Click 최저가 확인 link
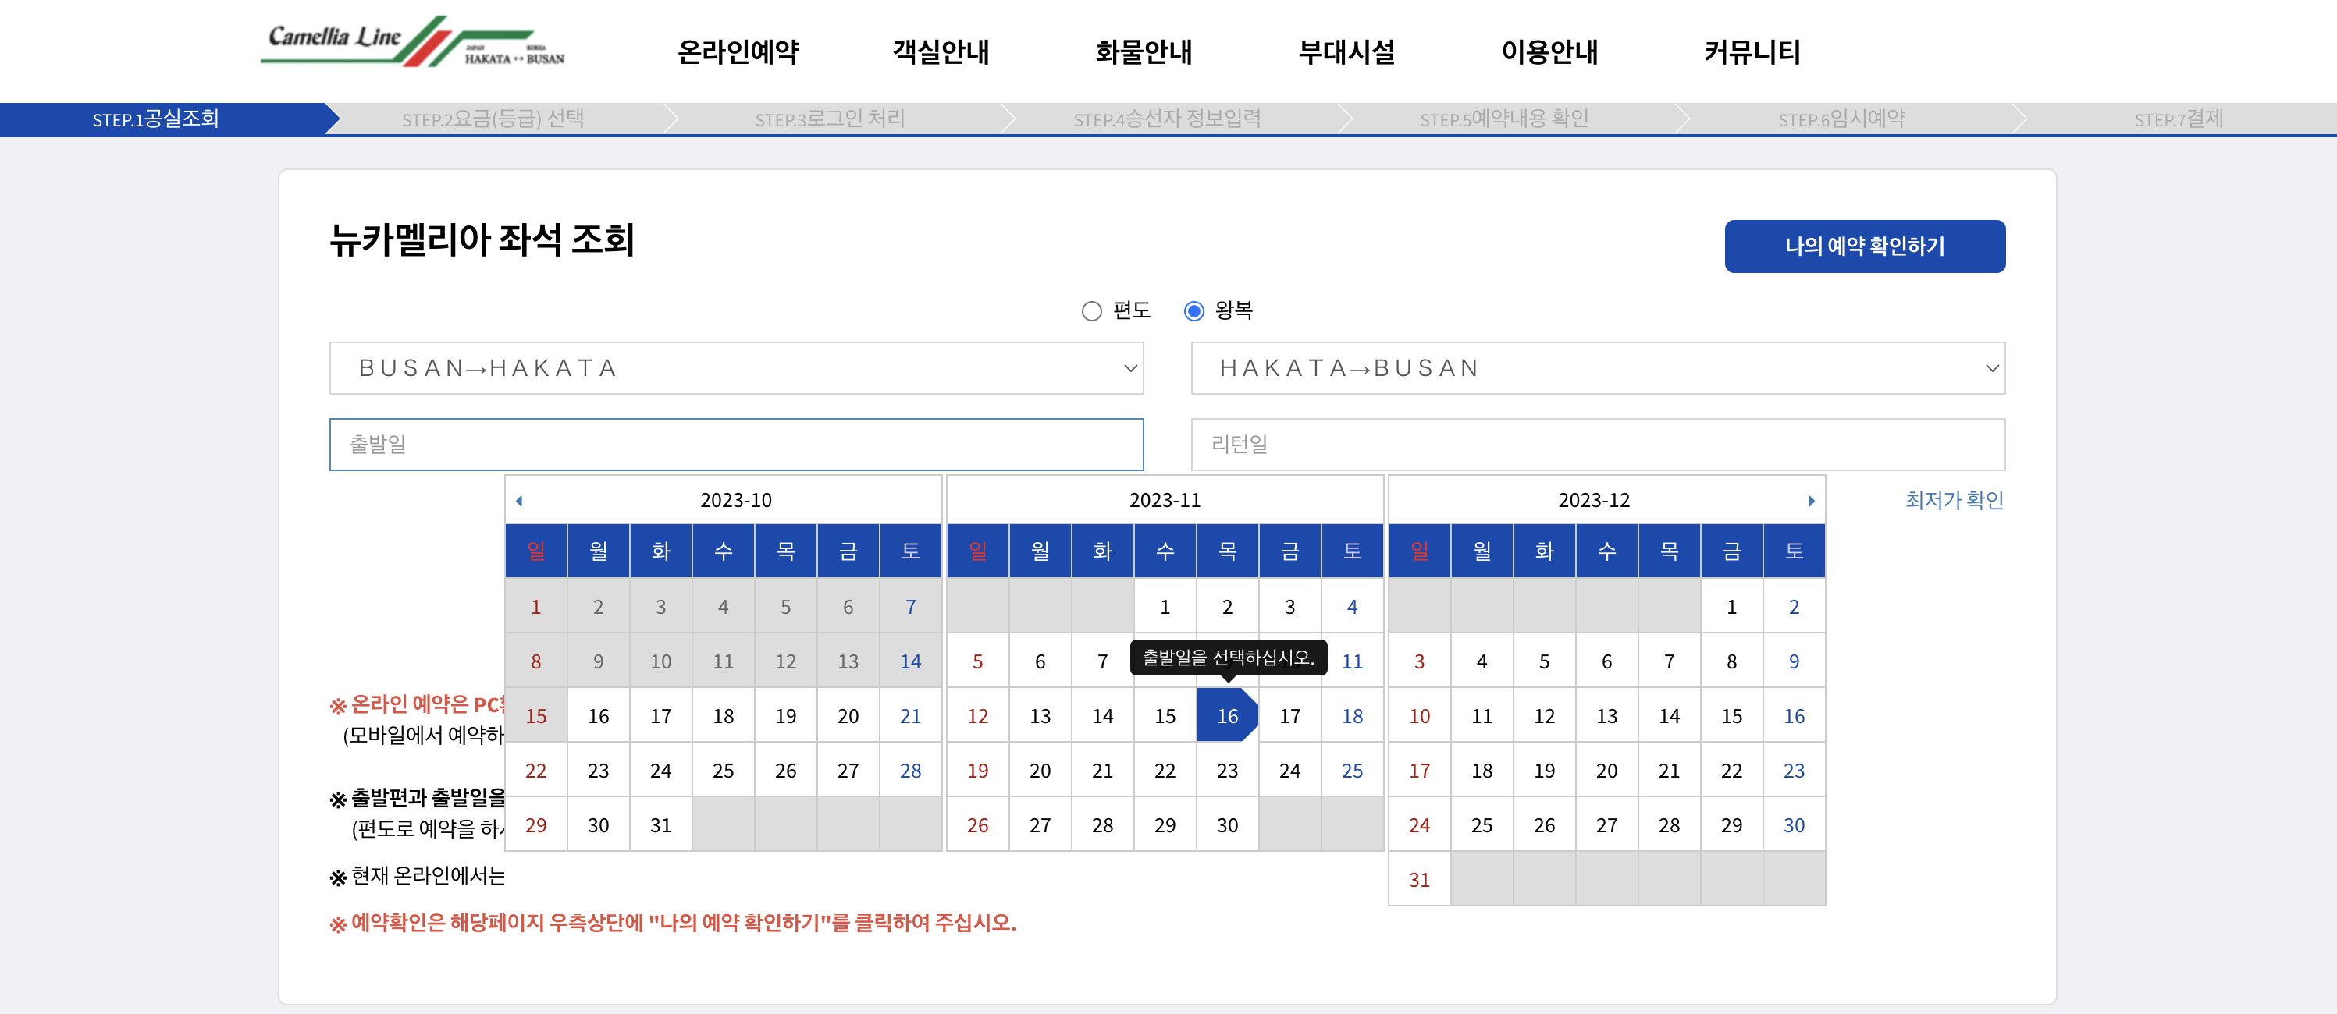Image resolution: width=2337 pixels, height=1014 pixels. coord(1955,500)
